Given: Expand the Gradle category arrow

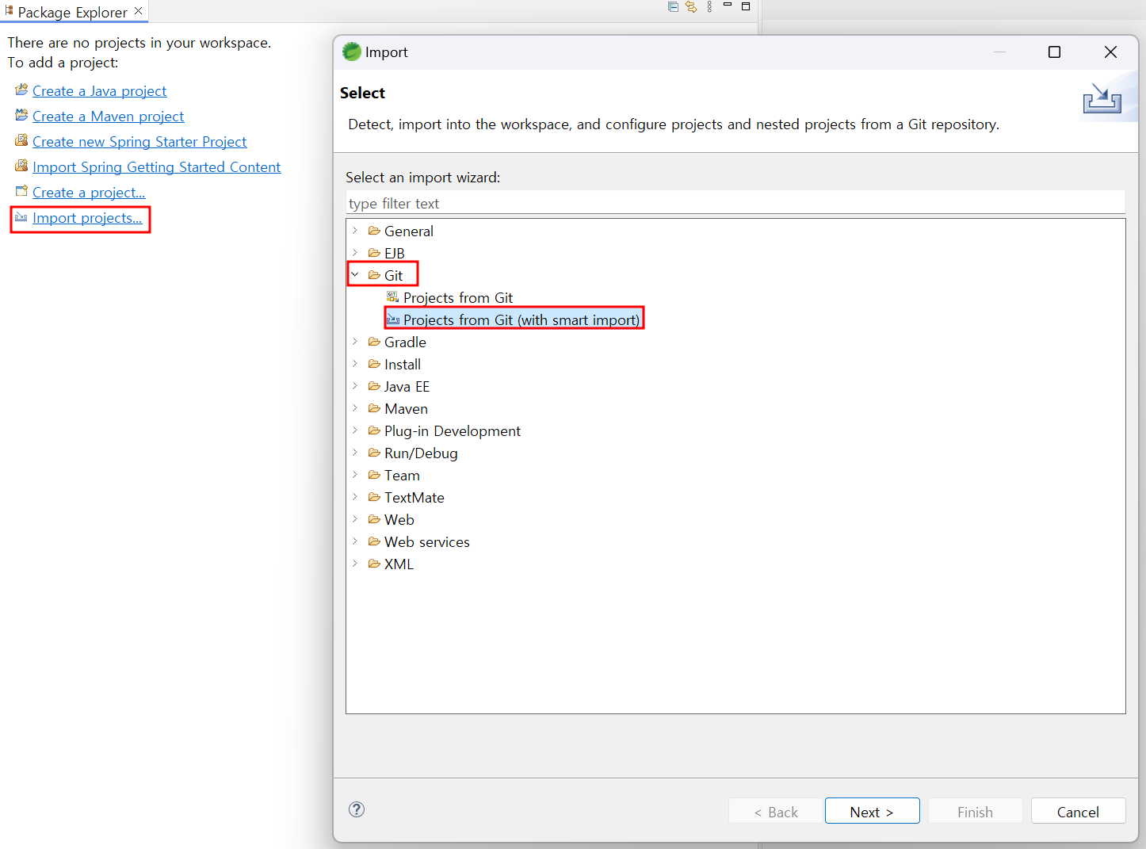Looking at the screenshot, I should [355, 342].
